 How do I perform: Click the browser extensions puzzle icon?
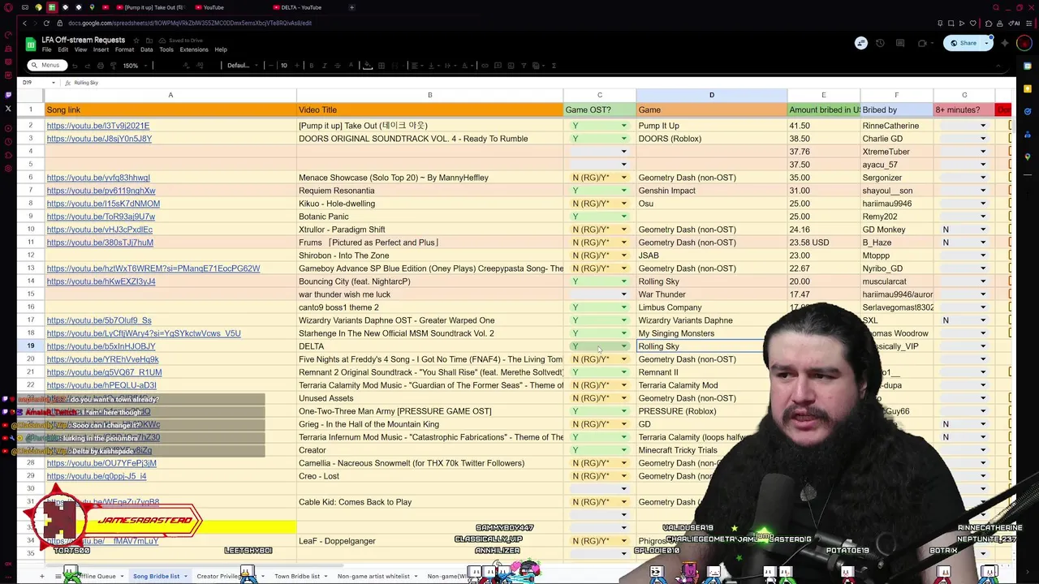[x=989, y=24]
